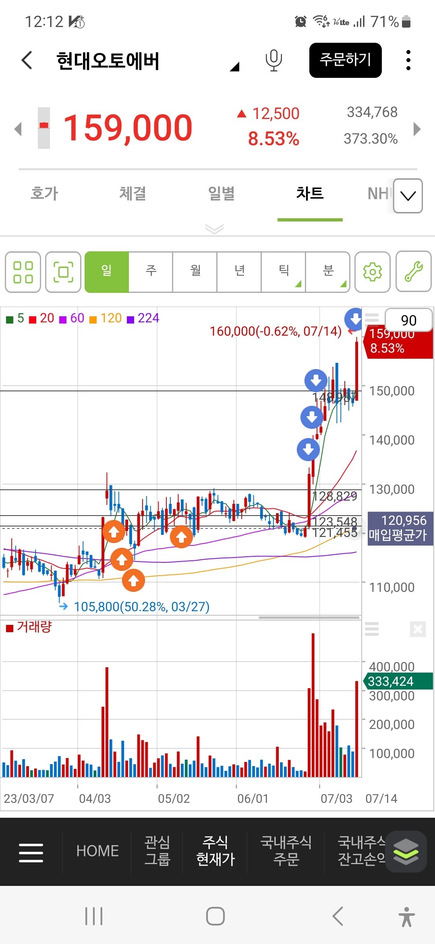Open the bottom-left hamburger main menu
This screenshot has width=435, height=944.
31,853
